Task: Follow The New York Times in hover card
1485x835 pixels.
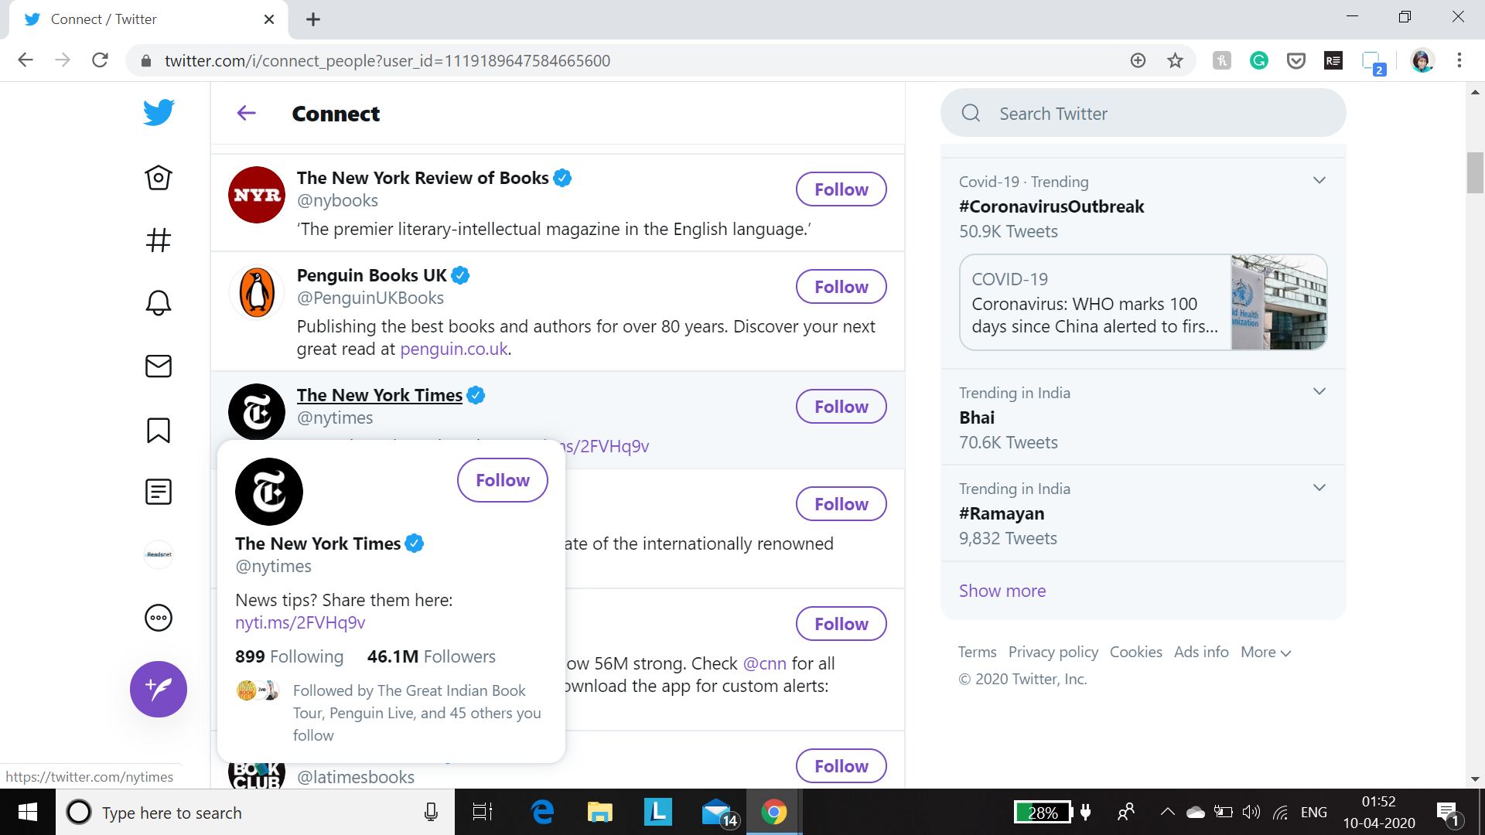Action: (x=502, y=480)
